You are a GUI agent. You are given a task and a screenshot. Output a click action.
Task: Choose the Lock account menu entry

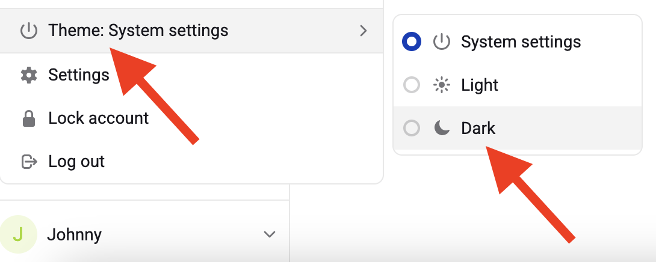click(99, 118)
